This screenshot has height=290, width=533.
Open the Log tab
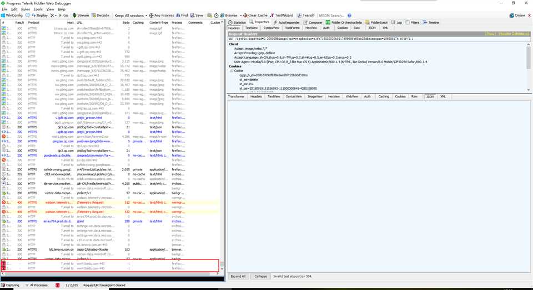396,22
